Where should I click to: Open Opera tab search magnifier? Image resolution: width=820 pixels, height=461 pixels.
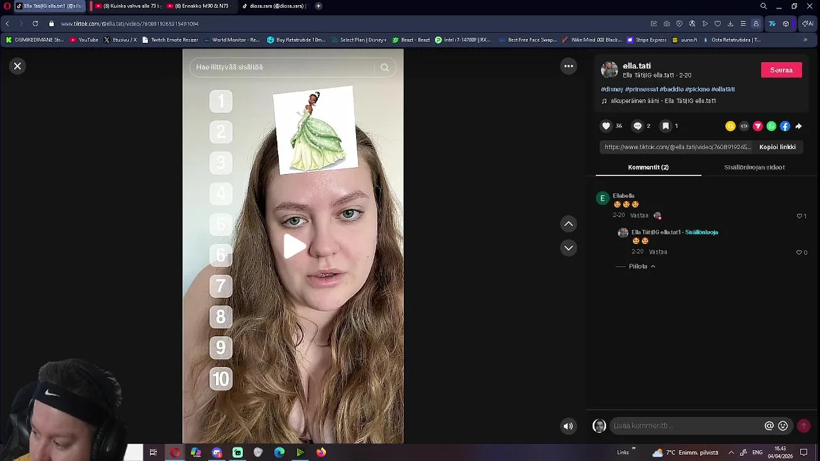pyautogui.click(x=763, y=6)
